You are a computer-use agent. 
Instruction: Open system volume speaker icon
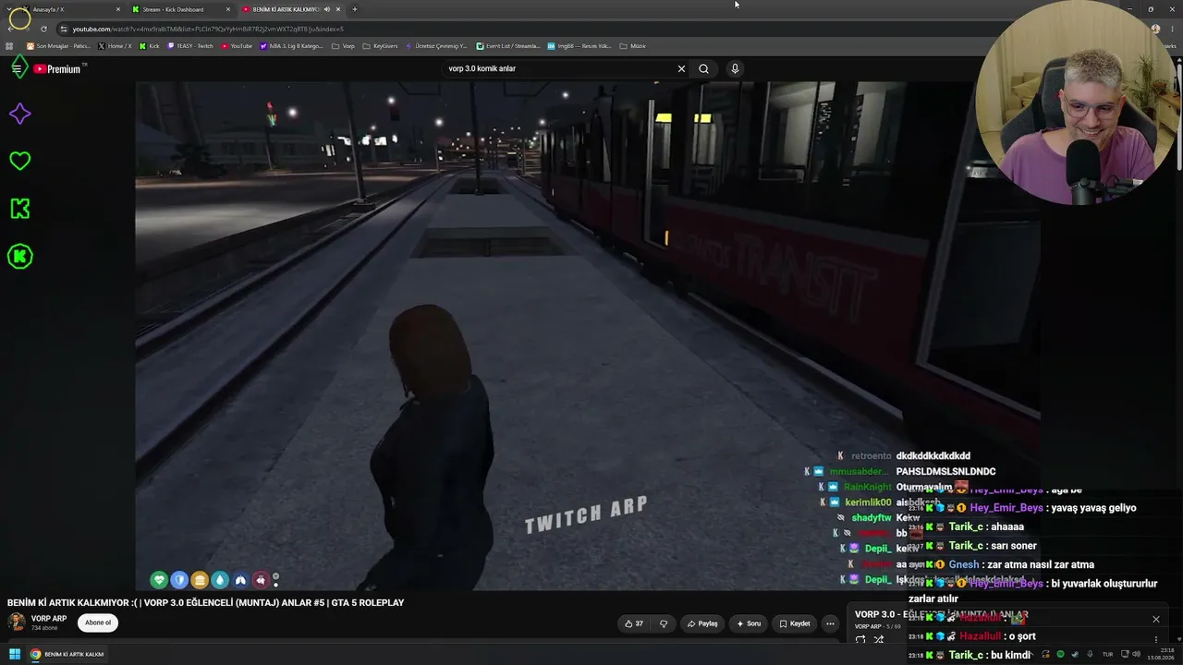pyautogui.click(x=1139, y=654)
